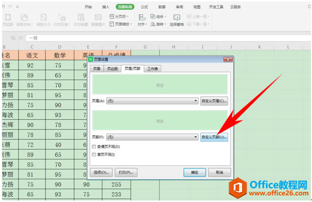The image size is (312, 202).
Task: Click the 打印(P)... button
Action: coord(126,172)
